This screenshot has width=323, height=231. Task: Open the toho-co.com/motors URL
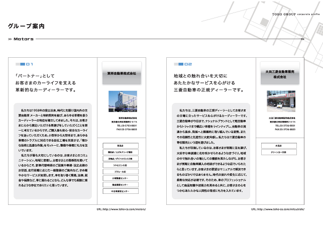[x=122, y=209]
